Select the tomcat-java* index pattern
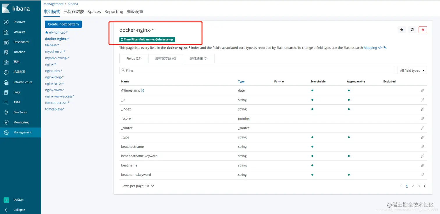The width and height of the screenshot is (440, 214). point(55,109)
